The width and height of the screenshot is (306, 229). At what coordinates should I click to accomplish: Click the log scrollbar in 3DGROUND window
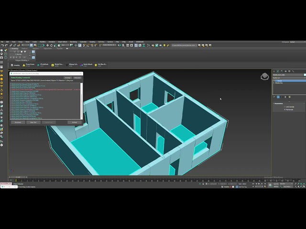[x=81, y=101]
